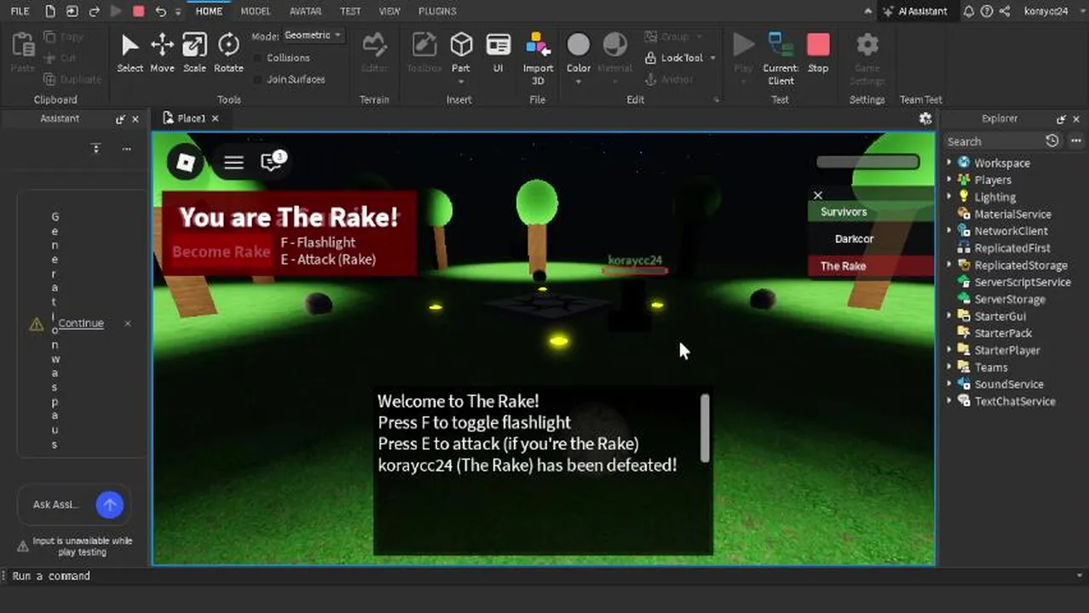Activate the Move tool
Viewport: 1089px width, 613px height.
[162, 53]
